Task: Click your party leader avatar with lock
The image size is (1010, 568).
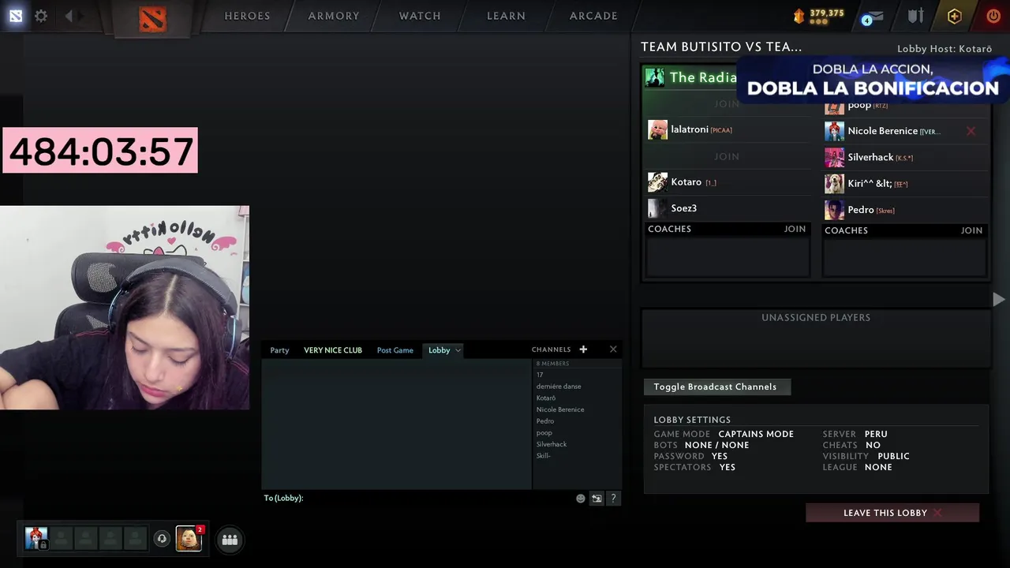Action: coord(36,538)
